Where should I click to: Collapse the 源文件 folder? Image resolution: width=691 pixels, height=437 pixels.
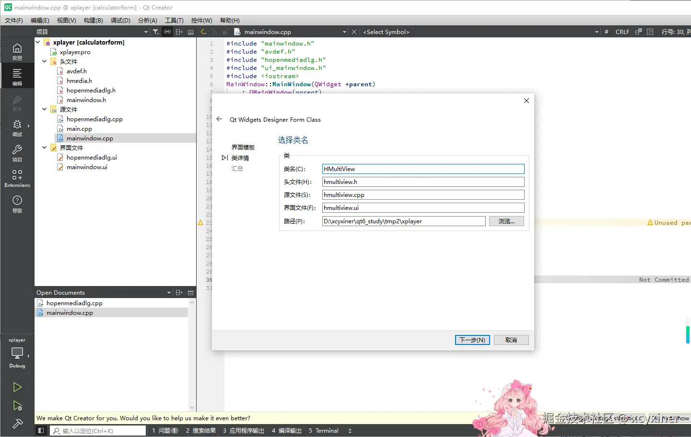pos(45,109)
